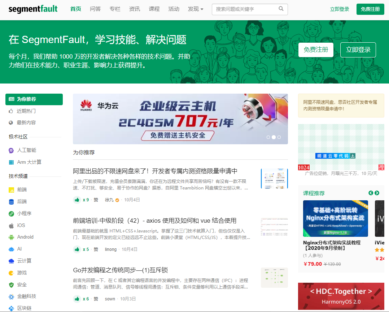Click the AI robot icon
This screenshot has width=389, height=312.
[12, 249]
